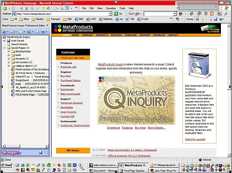Open the Favorites star icon
The height and width of the screenshot is (173, 232).
pyautogui.click(x=44, y=8)
